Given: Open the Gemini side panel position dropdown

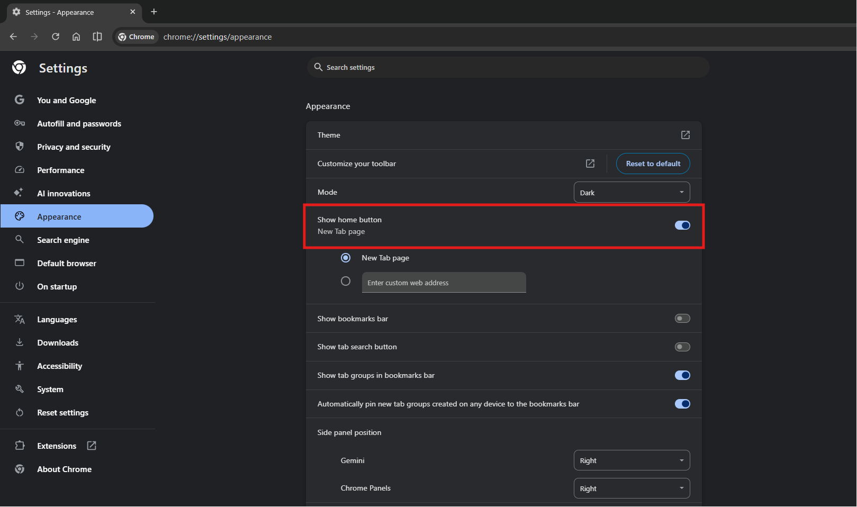Looking at the screenshot, I should (x=632, y=460).
